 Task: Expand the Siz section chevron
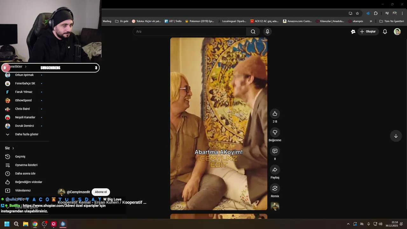(x=13, y=148)
